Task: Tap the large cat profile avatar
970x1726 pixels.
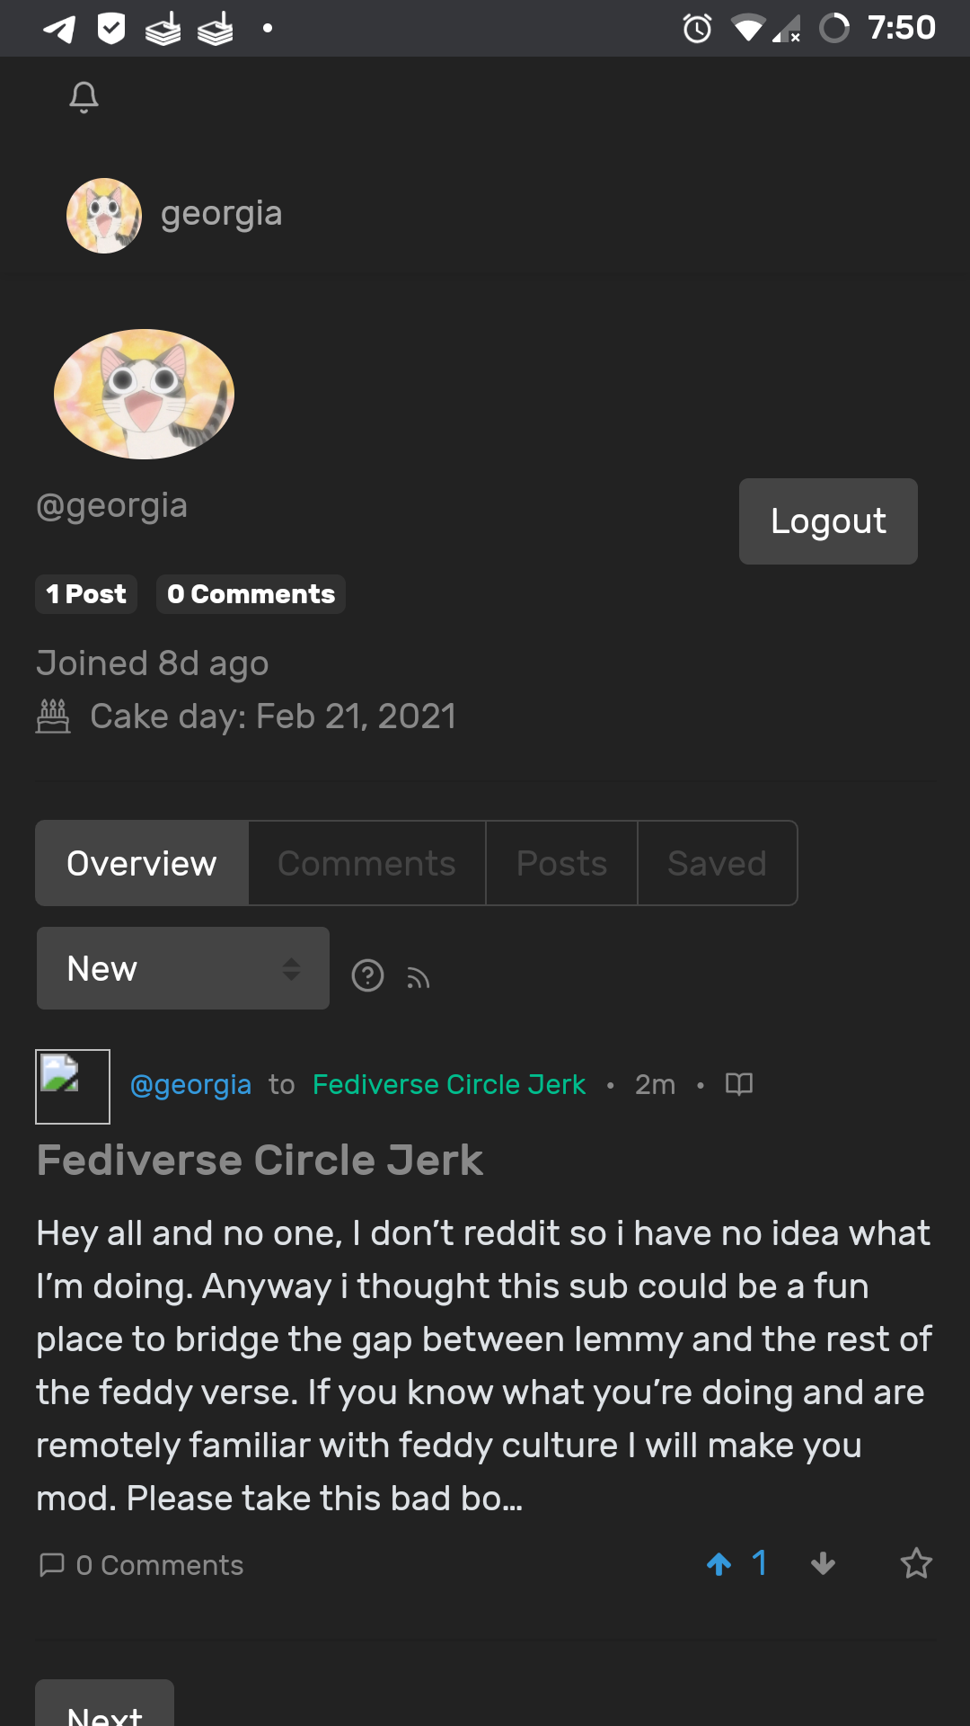Action: [x=144, y=394]
